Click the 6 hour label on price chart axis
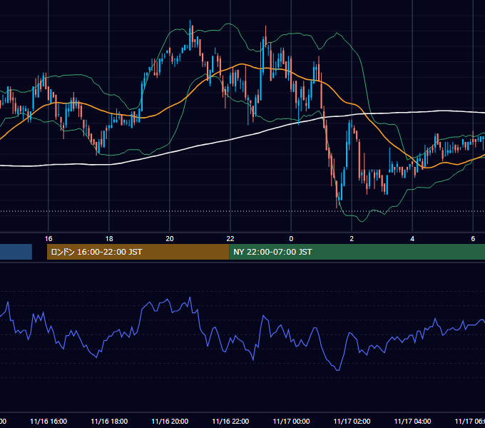Viewport: 485px width, 428px height. 473,239
